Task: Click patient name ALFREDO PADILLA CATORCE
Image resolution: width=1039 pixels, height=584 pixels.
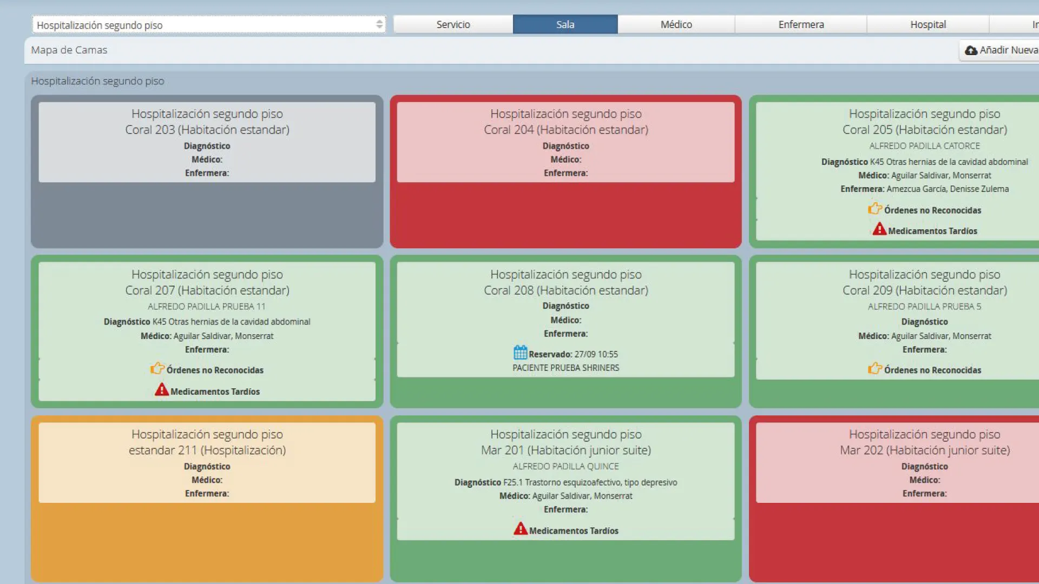Action: point(924,146)
